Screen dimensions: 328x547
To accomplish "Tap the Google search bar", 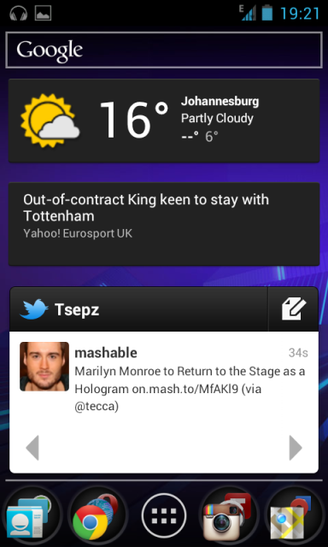I will pos(164,50).
